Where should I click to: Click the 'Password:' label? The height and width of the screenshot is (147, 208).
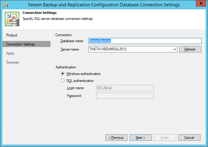(74, 96)
